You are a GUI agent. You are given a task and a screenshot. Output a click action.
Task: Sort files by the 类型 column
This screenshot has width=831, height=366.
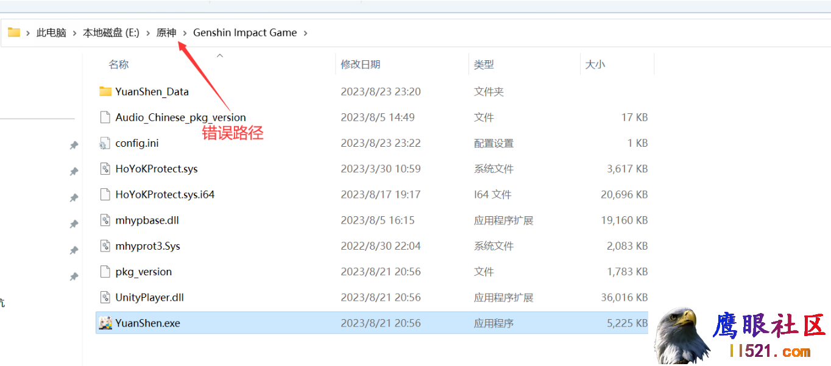point(484,65)
